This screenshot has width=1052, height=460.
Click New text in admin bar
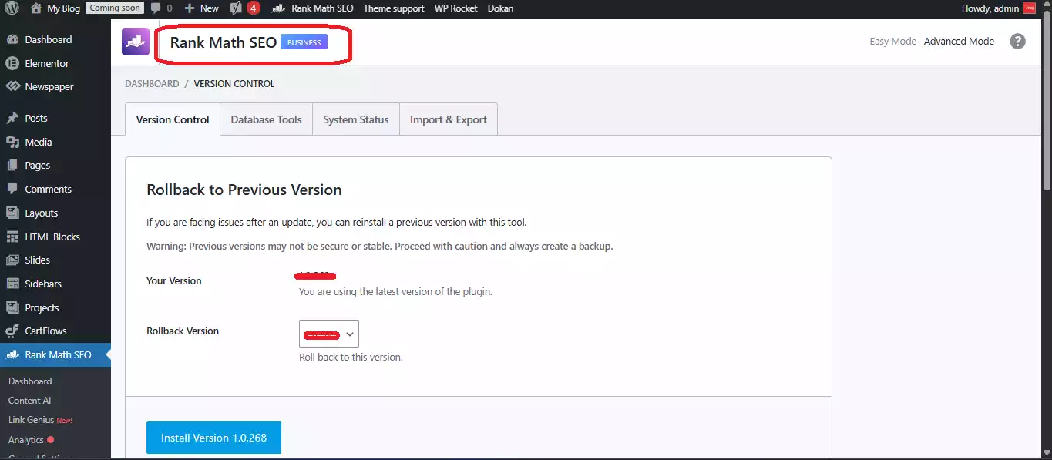[209, 8]
